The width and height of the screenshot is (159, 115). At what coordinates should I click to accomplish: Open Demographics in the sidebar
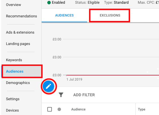[x=18, y=83]
